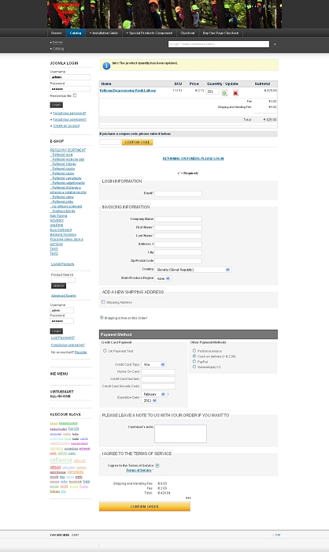Image resolution: width=329 pixels, height=552 pixels.
Task: Click the Customer's note text area
Action: coord(181,434)
